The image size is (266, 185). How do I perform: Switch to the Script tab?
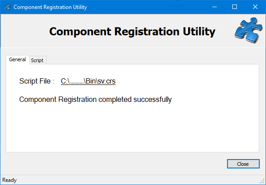coord(37,60)
